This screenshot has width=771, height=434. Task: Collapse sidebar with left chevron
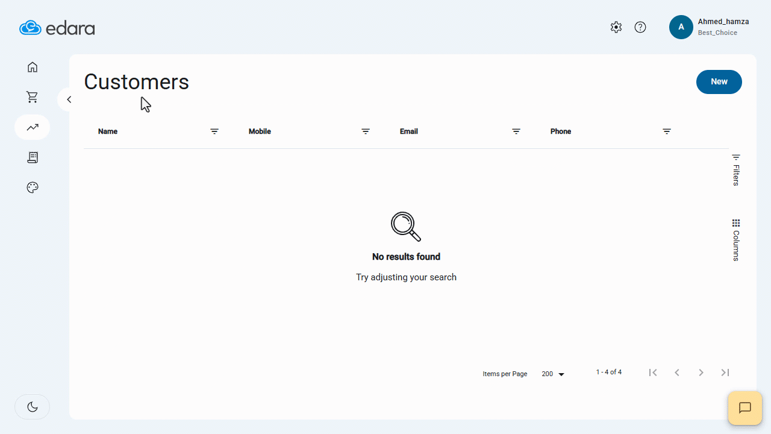[x=69, y=99]
